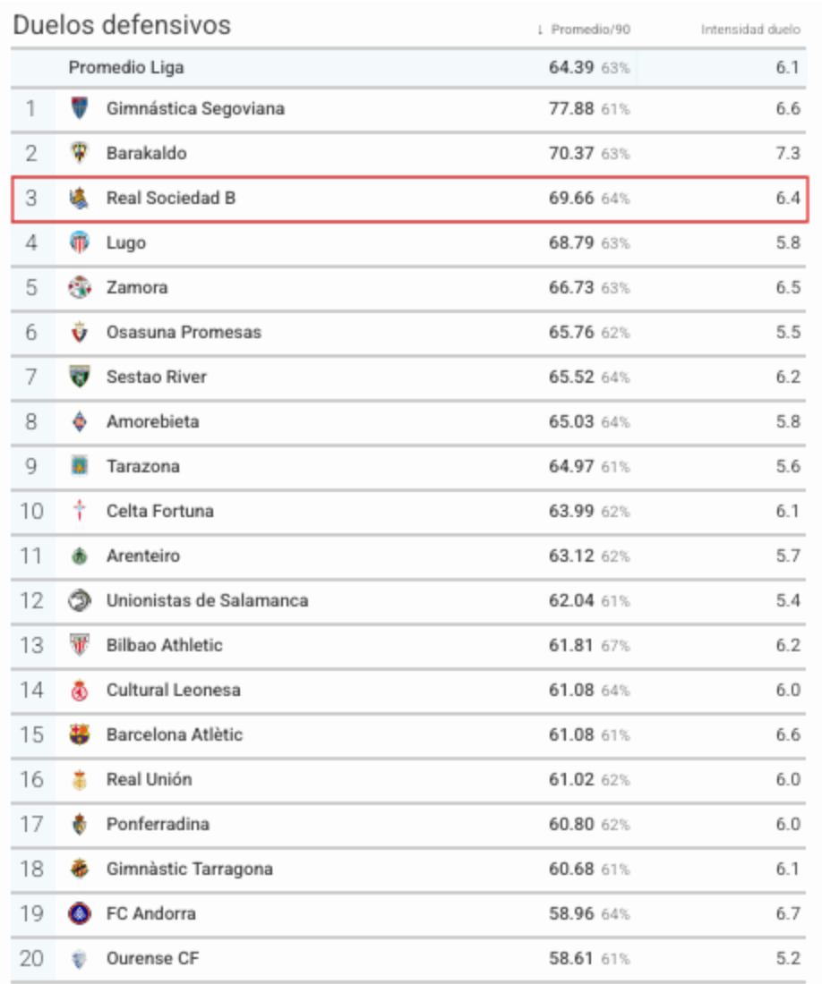Click the FC Andorra crest icon

click(79, 913)
